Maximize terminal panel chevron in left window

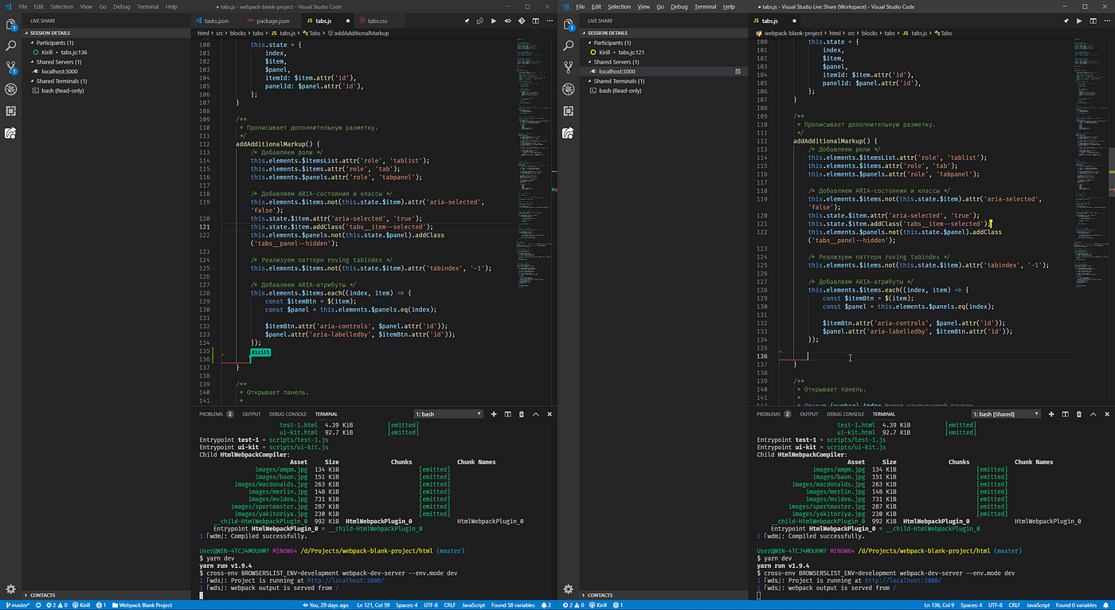pos(535,414)
